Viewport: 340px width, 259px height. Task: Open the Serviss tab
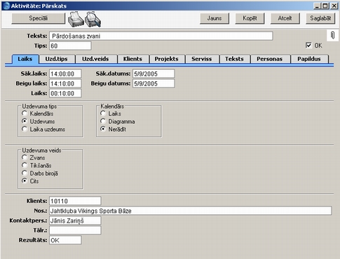tap(202, 59)
